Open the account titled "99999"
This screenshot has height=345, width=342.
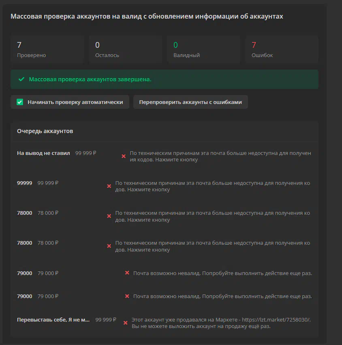coord(24,183)
